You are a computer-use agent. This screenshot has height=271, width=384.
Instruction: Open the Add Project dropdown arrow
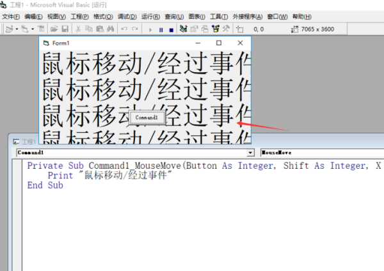[17, 29]
